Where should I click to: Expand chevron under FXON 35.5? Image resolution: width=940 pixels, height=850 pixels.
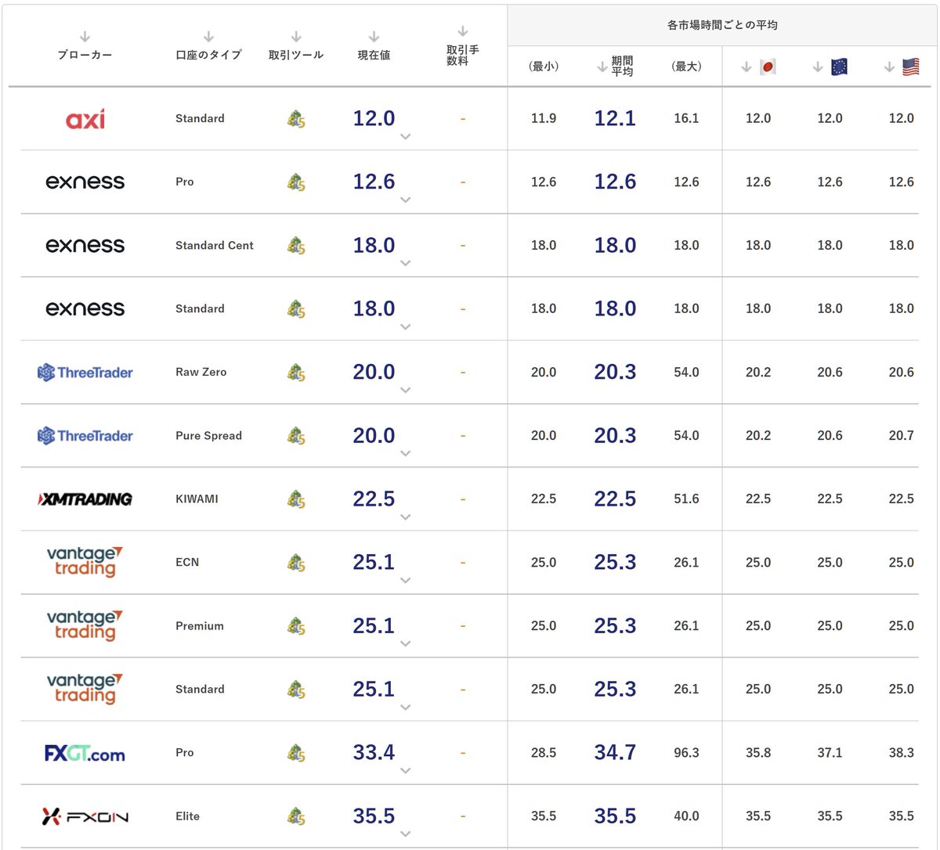click(405, 834)
